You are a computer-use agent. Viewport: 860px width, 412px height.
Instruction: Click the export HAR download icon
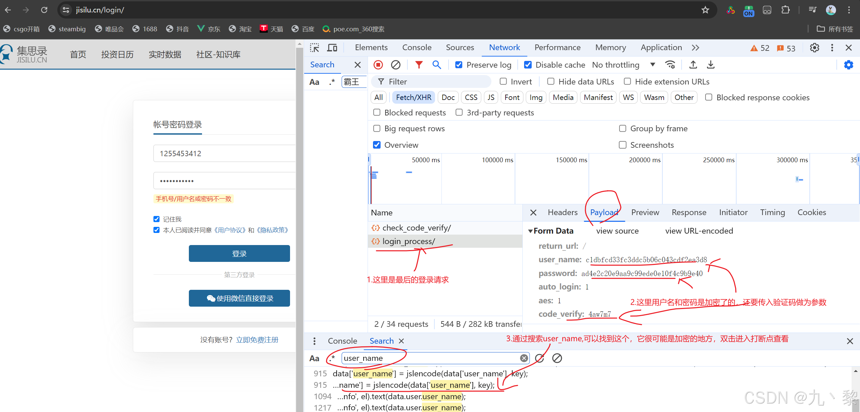point(711,65)
